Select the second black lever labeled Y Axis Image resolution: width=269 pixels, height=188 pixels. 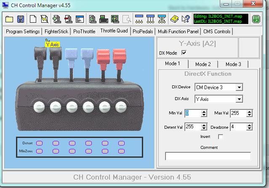pos(56,64)
